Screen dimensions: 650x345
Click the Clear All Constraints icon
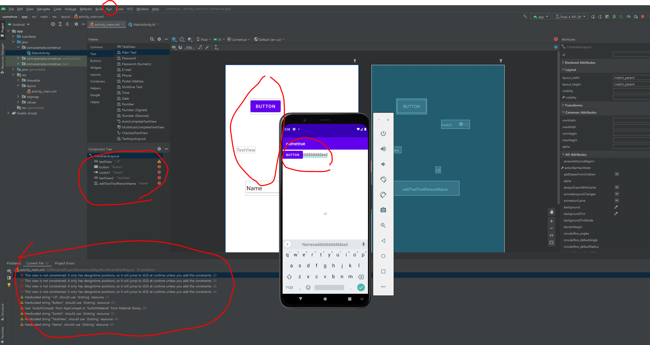(x=200, y=47)
